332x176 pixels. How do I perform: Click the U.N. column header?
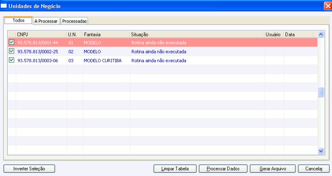point(75,34)
